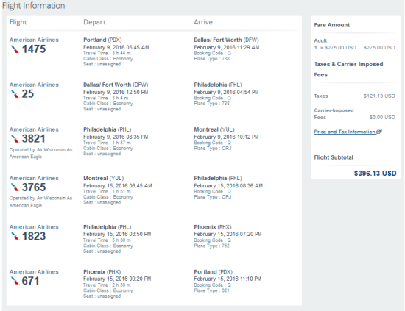Click the airline logo beside flight 1823
This screenshot has height=311, width=405.
15,236
